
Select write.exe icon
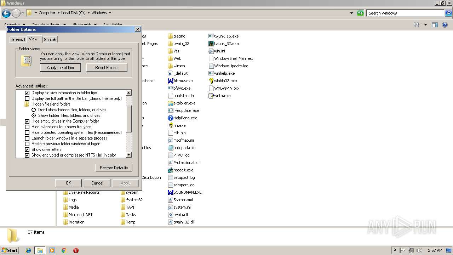[x=211, y=96]
